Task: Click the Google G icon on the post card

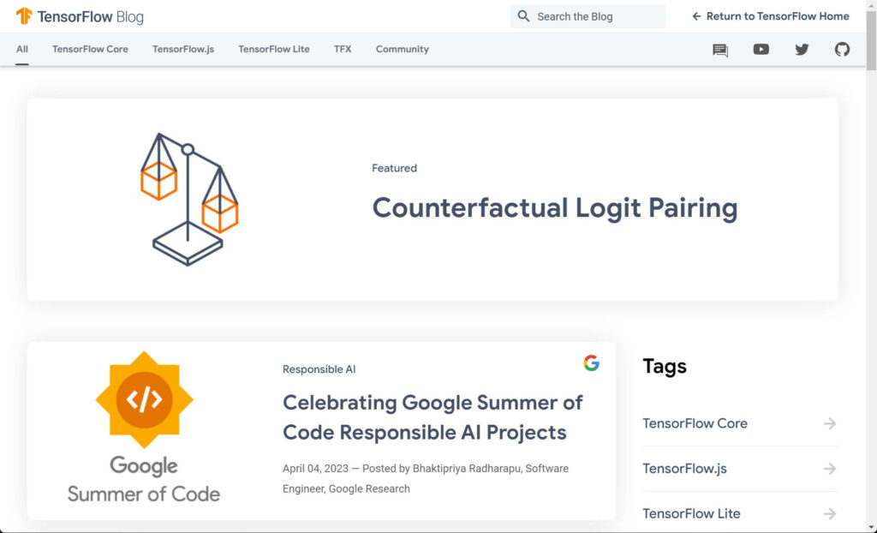Action: pyautogui.click(x=591, y=362)
